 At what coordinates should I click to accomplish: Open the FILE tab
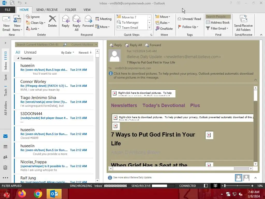pyautogui.click(x=8, y=10)
